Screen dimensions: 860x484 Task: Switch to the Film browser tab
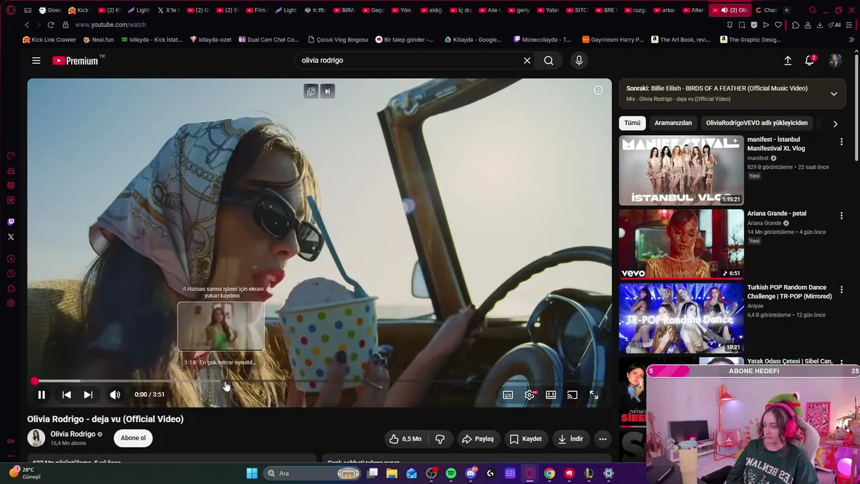click(x=256, y=10)
